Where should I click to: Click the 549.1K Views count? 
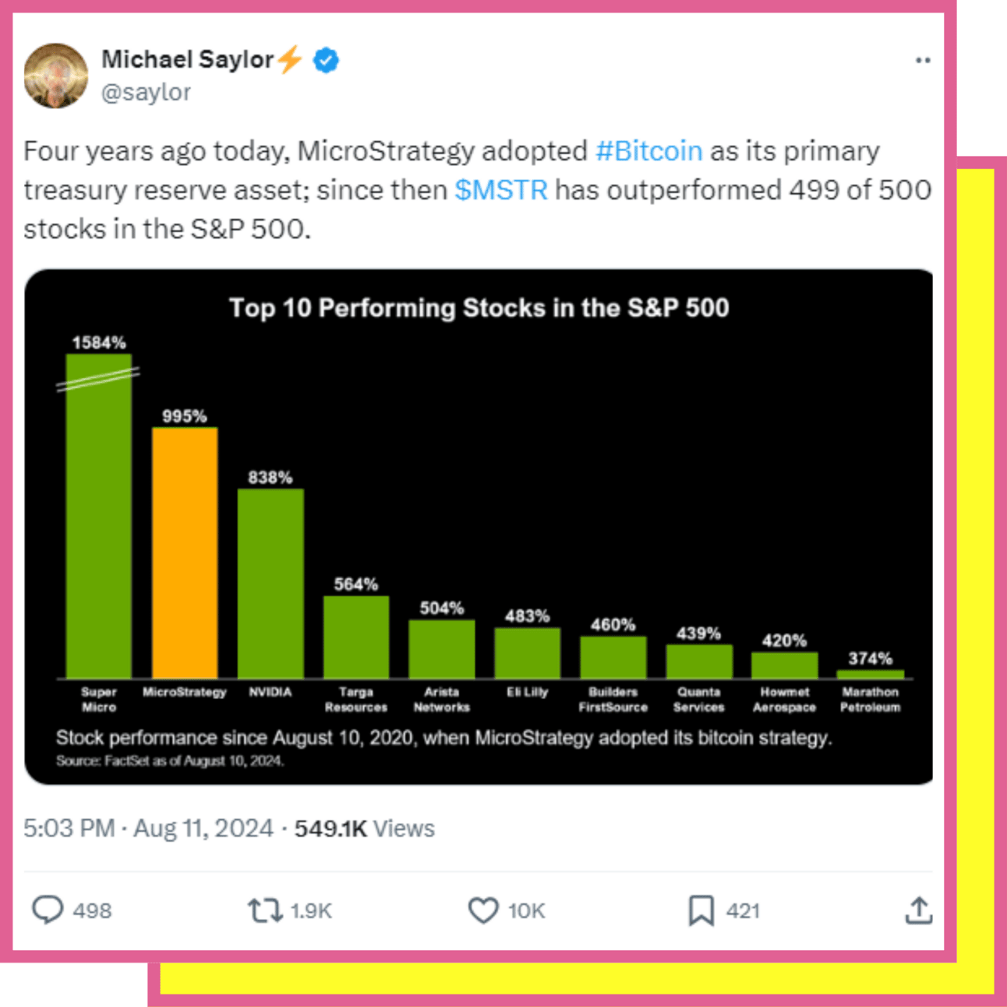tap(364, 828)
